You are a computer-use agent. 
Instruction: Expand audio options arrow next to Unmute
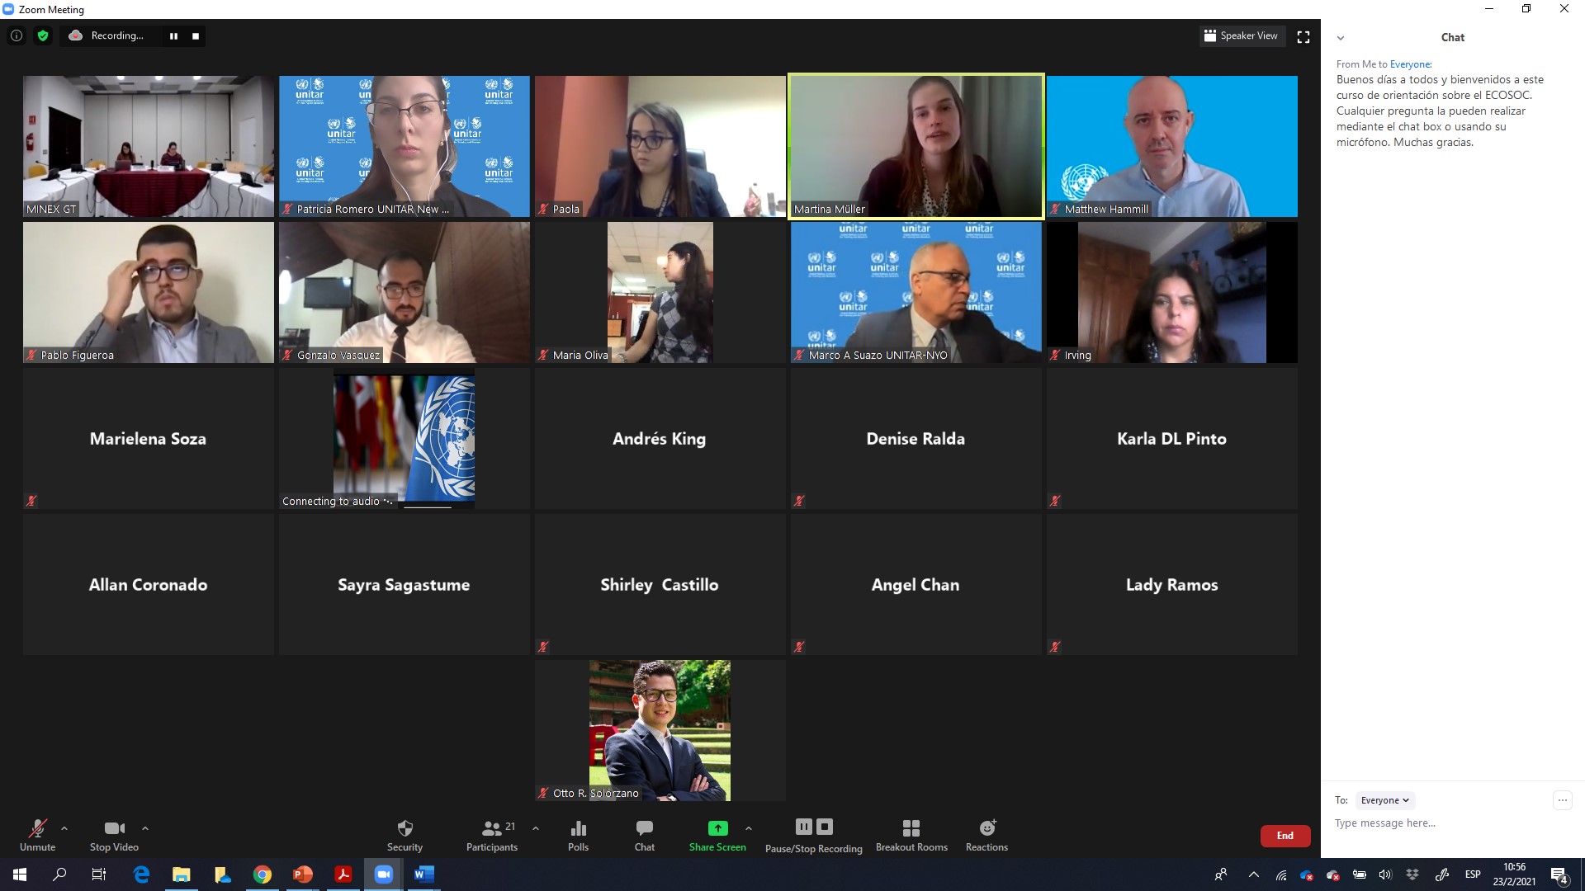pos(64,828)
